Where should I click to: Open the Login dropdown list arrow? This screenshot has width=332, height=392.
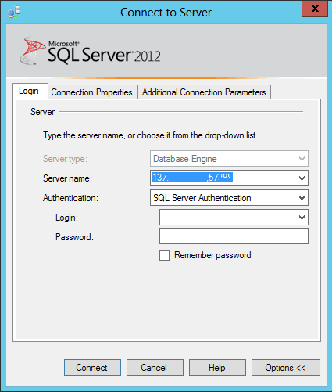click(x=302, y=218)
